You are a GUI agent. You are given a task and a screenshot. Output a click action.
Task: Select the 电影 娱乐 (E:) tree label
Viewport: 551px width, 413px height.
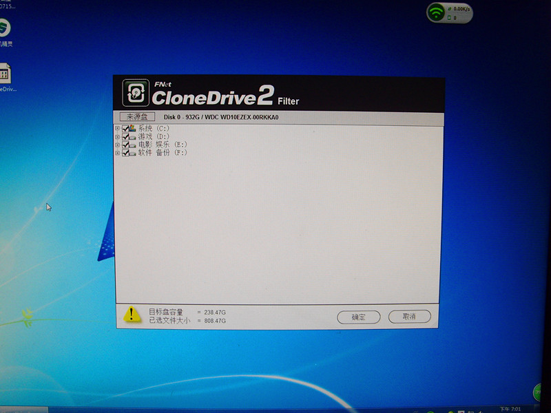pos(163,145)
